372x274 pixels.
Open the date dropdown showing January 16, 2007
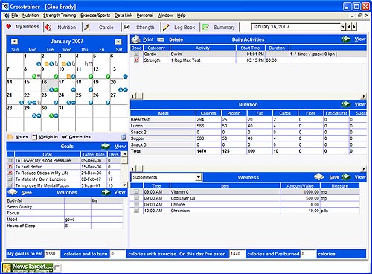[x=343, y=27]
